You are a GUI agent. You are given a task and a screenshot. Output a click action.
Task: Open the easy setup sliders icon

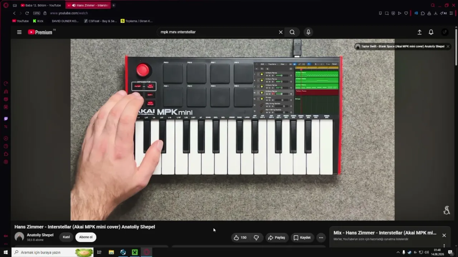coord(451,13)
